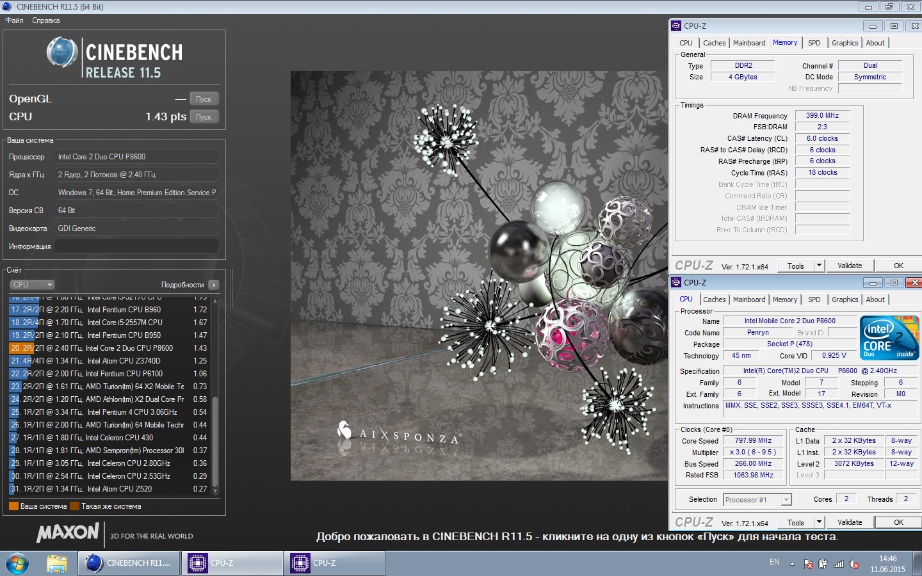Image resolution: width=922 pixels, height=576 pixels.
Task: Open the CPU ranking type dropdown
Action: click(x=32, y=285)
